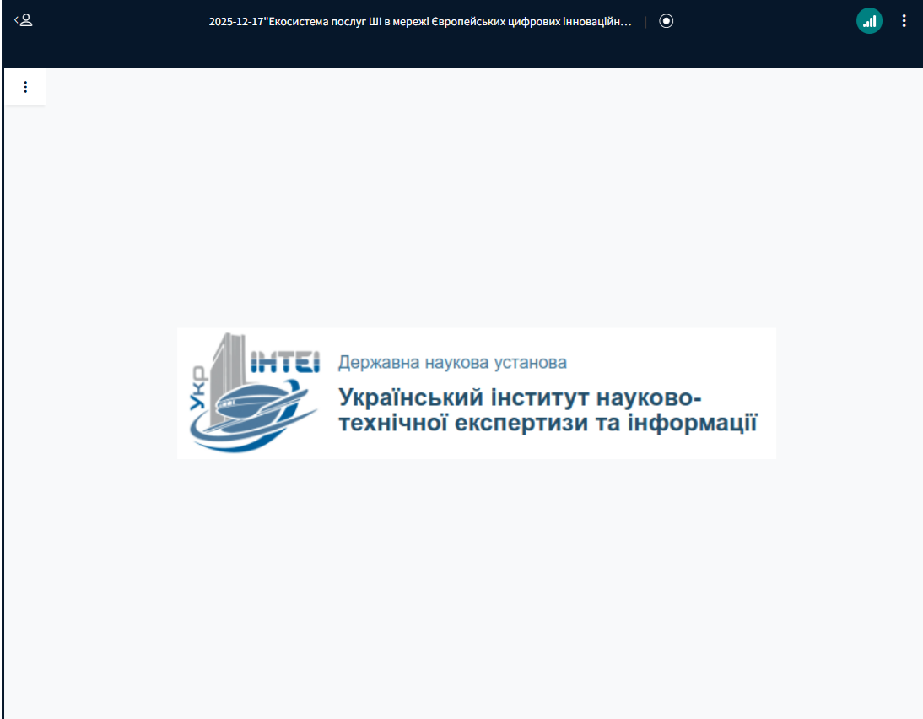Click the vertical УКР letters in the logo
The image size is (923, 719).
pos(199,388)
